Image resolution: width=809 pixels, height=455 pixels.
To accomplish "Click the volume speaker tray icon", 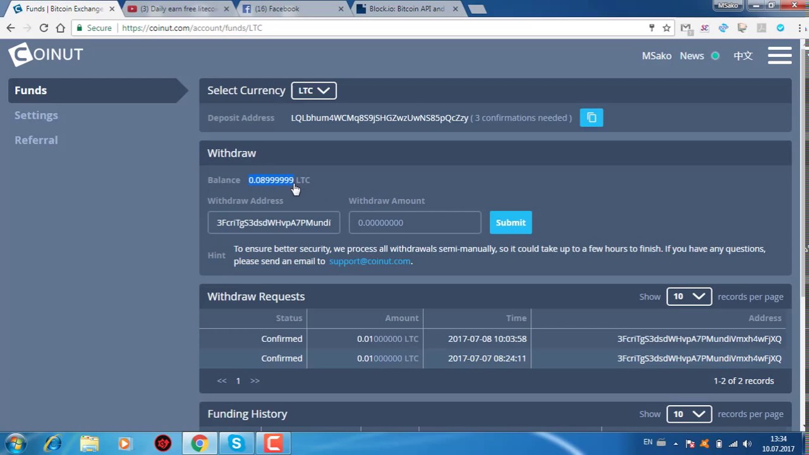I will pyautogui.click(x=747, y=444).
